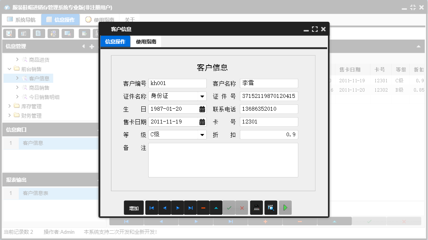The height and width of the screenshot is (240, 428).
Task: Open the 售卡日期 calendar picker
Action: pos(202,122)
